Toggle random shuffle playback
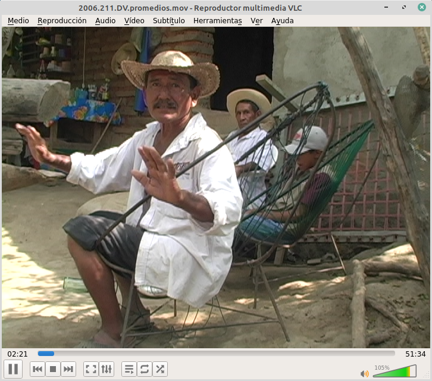Screen dimensions: 432x381 point(160,369)
